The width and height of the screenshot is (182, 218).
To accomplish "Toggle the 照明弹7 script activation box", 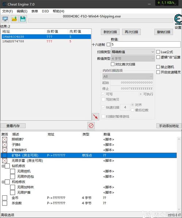I will point(5,139).
